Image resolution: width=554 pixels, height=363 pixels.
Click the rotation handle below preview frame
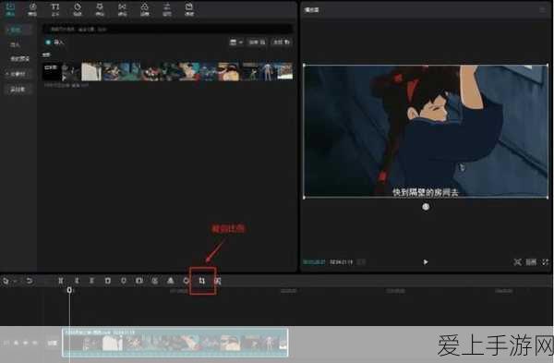click(426, 207)
